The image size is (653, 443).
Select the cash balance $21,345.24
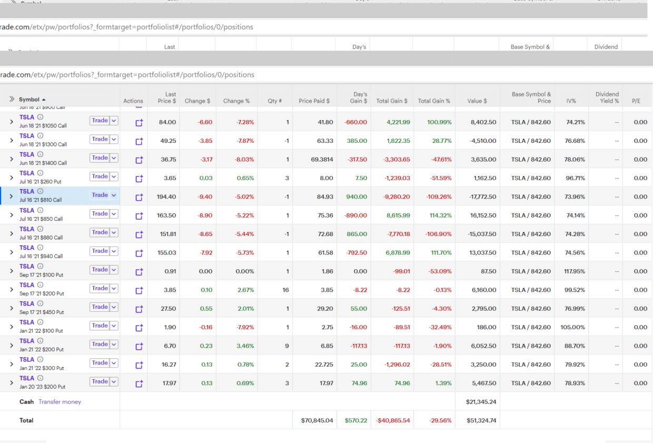pyautogui.click(x=481, y=402)
